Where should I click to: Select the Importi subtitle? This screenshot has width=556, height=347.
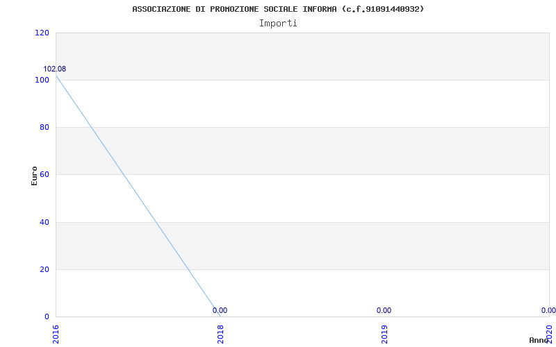pyautogui.click(x=278, y=24)
